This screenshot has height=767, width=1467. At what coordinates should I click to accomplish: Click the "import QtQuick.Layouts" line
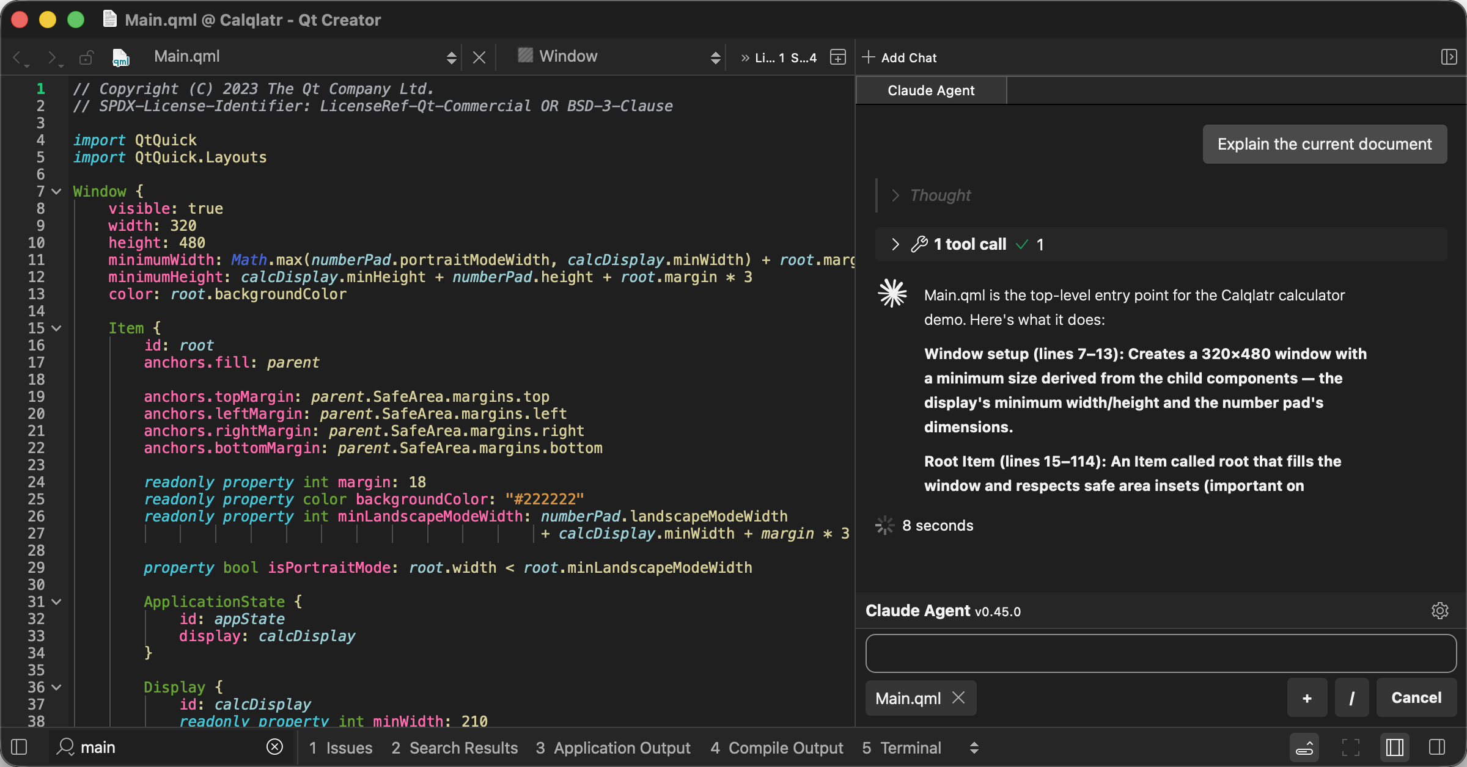(x=170, y=157)
